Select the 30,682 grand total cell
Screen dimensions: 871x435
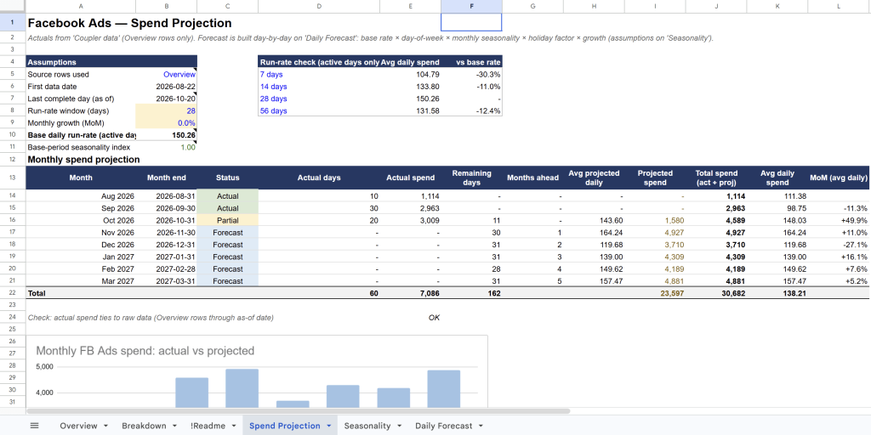pos(716,293)
